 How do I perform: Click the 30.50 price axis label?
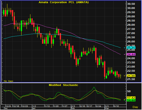pos(131,4)
